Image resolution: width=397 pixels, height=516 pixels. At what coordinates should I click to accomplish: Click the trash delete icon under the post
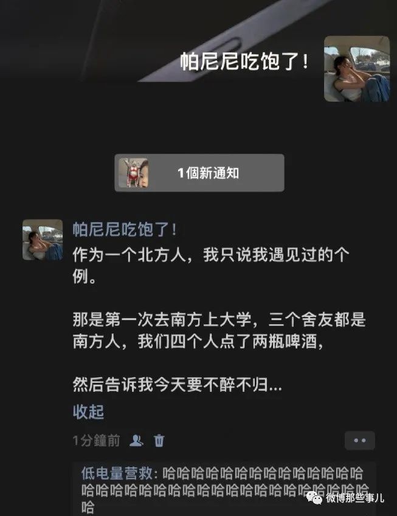159,441
